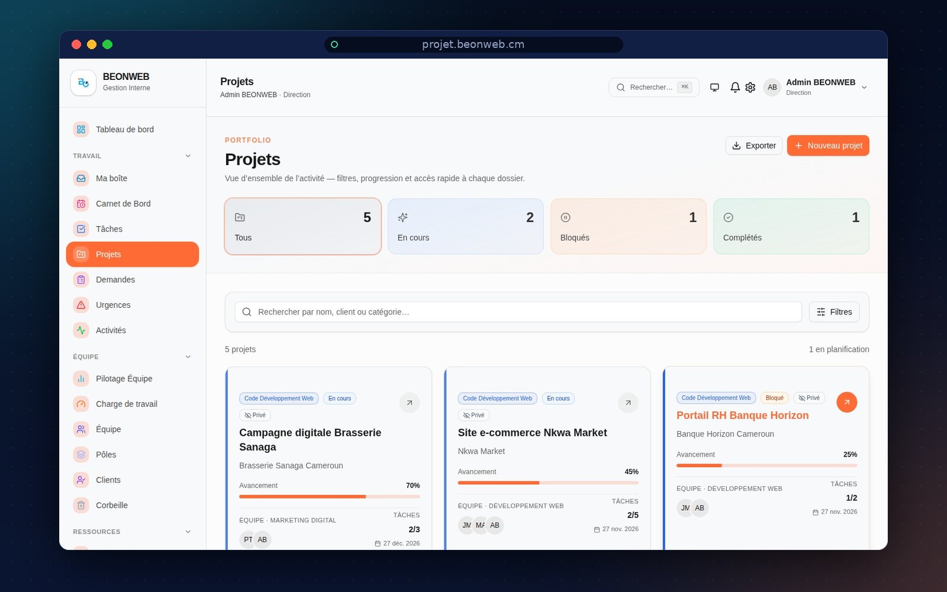The width and height of the screenshot is (947, 592).
Task: Click the AB avatar in the header
Action: click(x=772, y=87)
